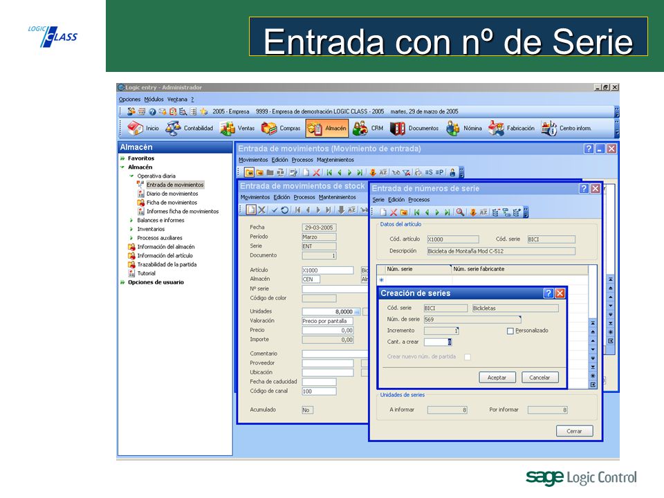
Task: Collapse the Almacén tree node
Action: point(122,167)
